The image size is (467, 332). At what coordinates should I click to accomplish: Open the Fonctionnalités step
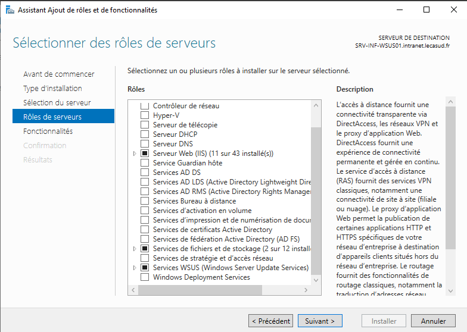click(48, 131)
